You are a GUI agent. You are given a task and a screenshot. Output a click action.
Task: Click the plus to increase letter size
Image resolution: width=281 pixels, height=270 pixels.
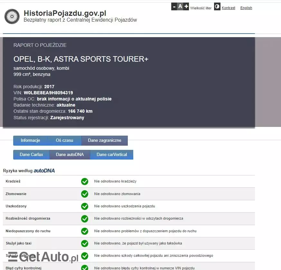coord(185,6)
